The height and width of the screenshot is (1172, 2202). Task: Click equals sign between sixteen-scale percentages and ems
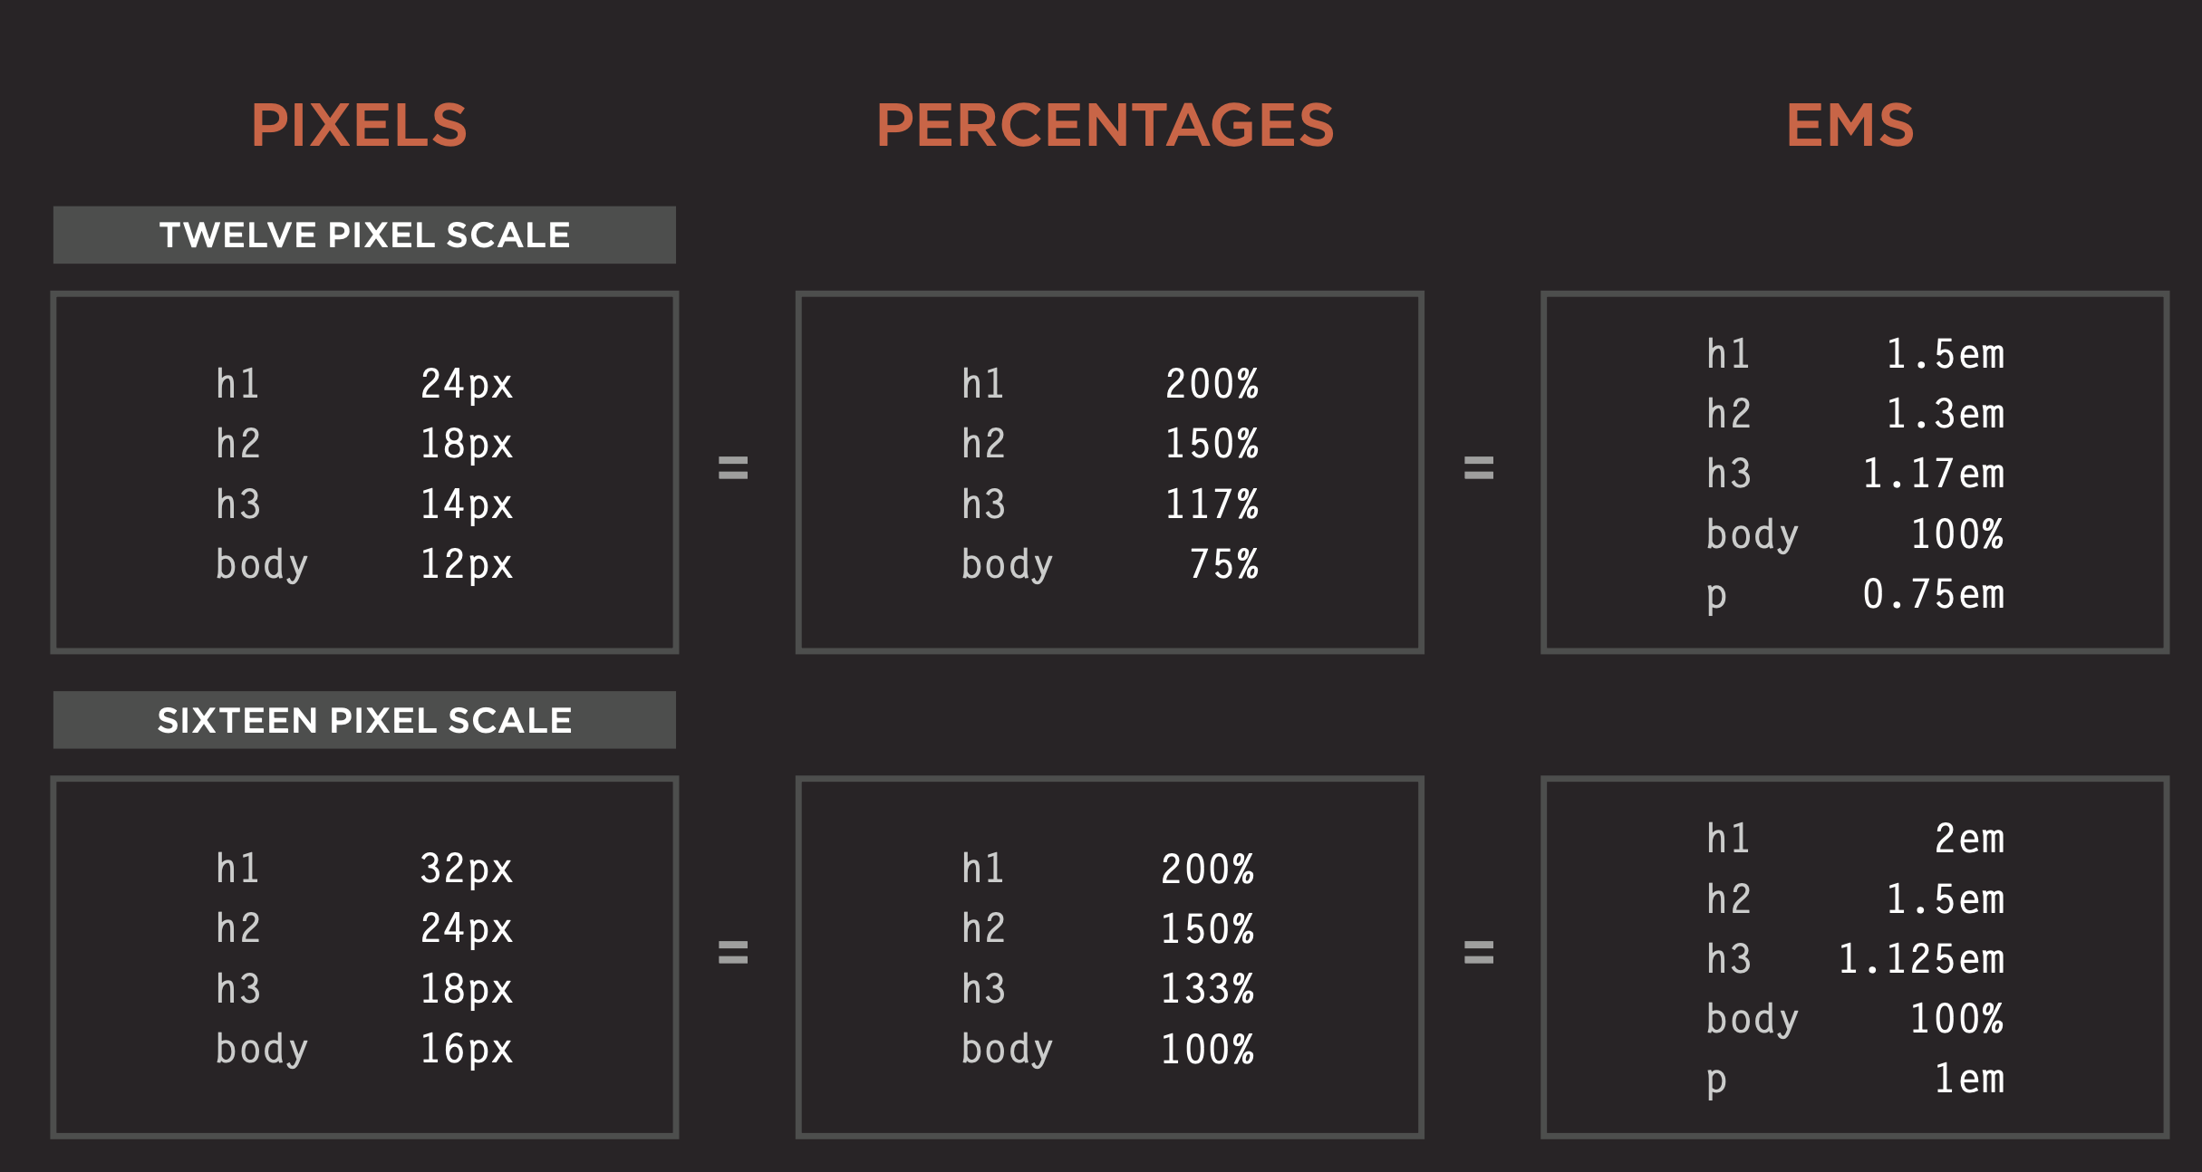1479,952
